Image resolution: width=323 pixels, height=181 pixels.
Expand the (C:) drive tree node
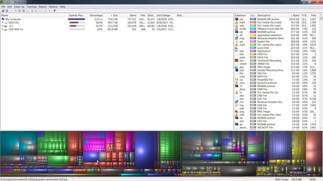2,26
